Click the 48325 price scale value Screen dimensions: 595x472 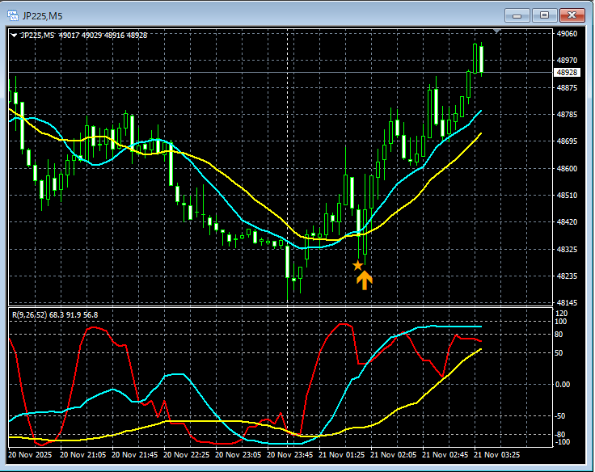[567, 249]
